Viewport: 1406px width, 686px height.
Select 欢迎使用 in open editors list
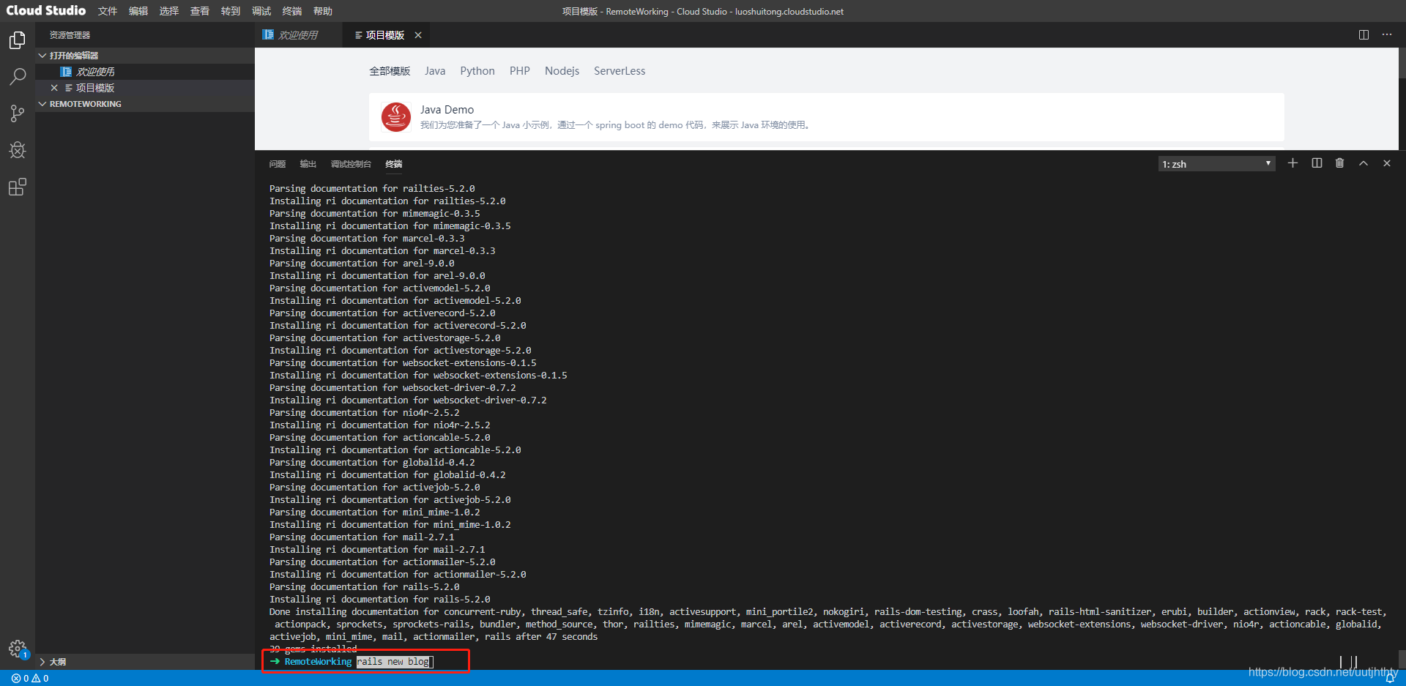[x=145, y=72]
